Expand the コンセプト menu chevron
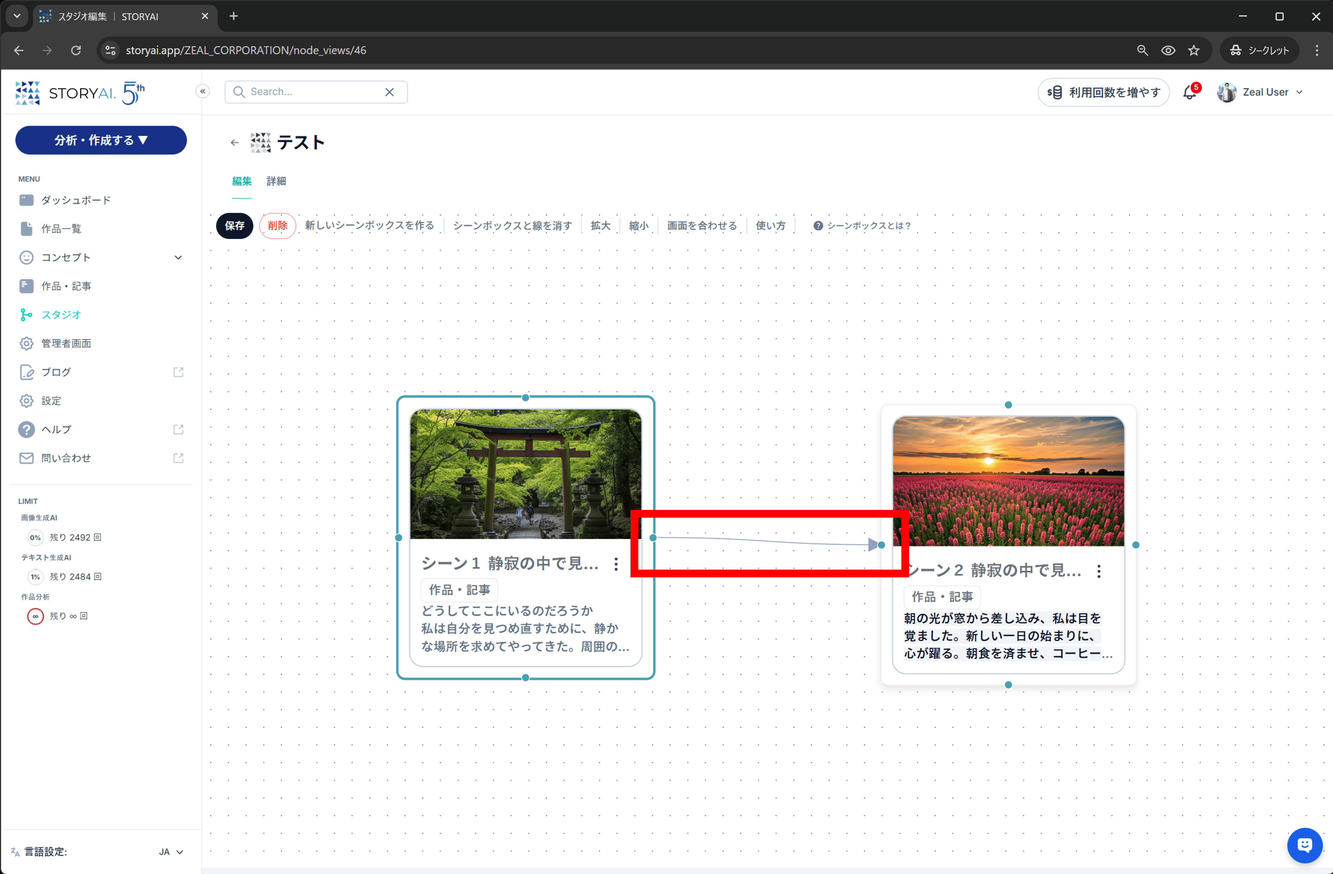 [x=178, y=257]
